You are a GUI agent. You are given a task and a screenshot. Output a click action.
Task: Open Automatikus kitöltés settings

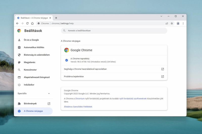click(x=34, y=47)
